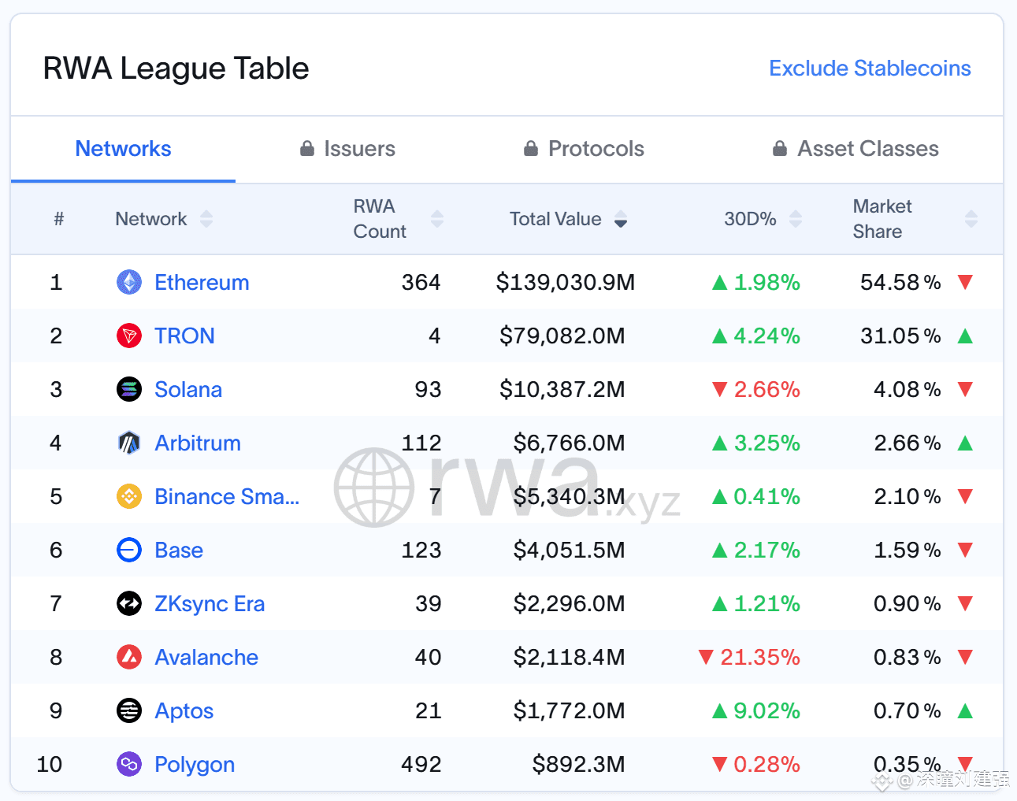
Task: Open the Aptos network link
Action: point(184,711)
